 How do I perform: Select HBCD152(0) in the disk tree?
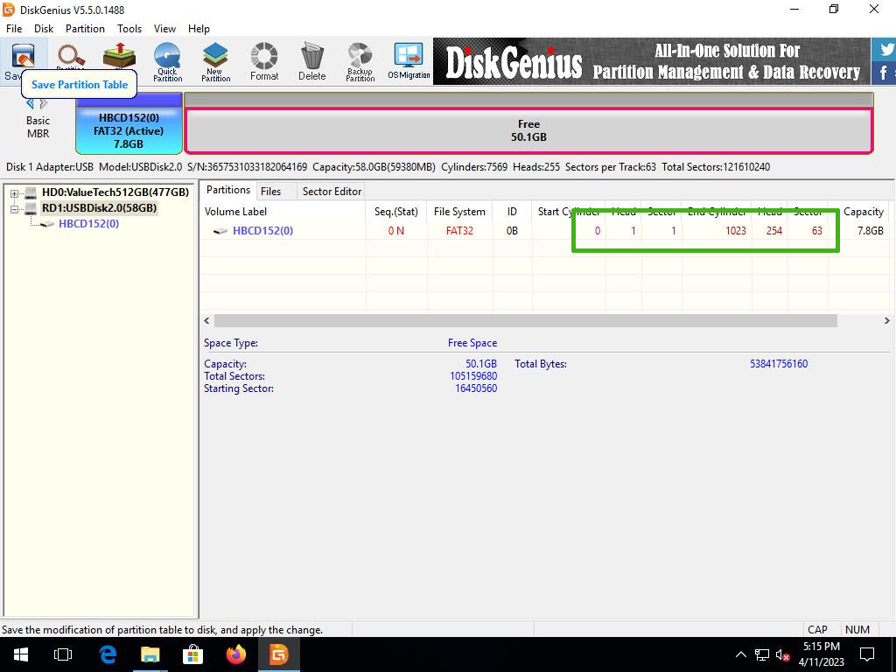[x=88, y=224]
